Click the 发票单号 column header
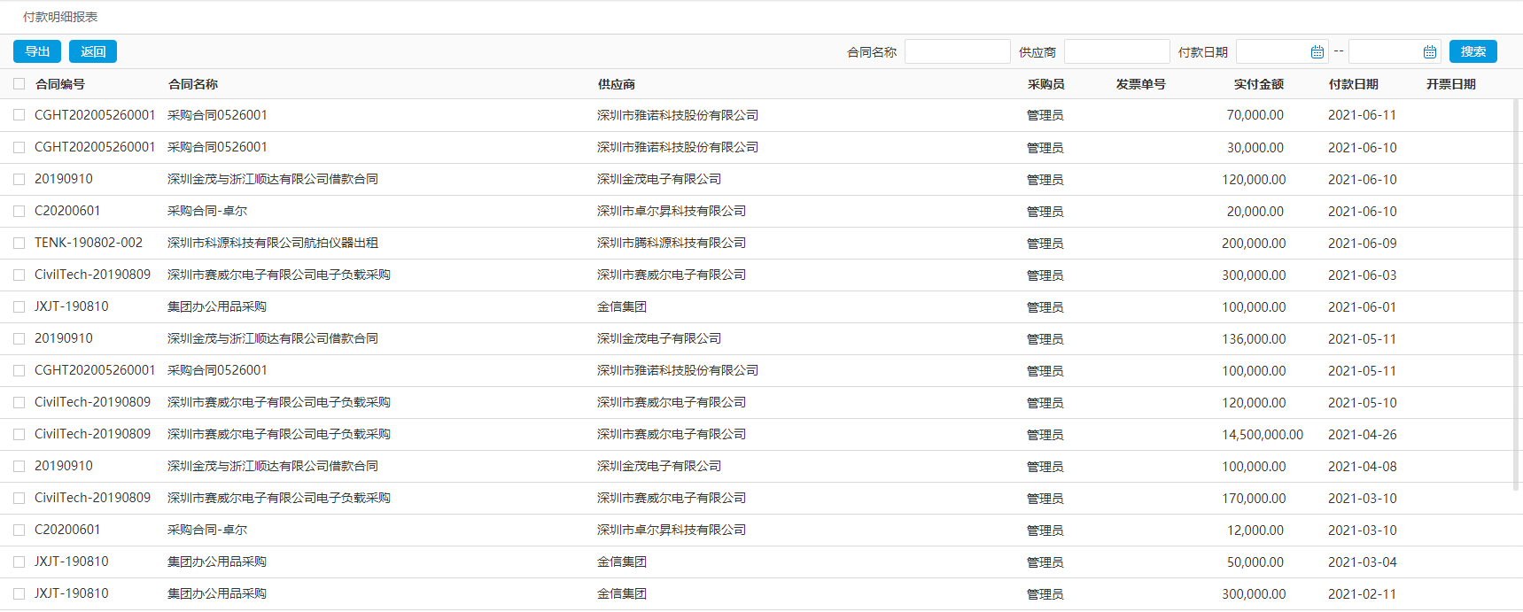1523x612 pixels. coord(1140,84)
